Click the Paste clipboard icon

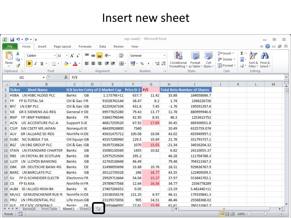[x=9, y=56]
